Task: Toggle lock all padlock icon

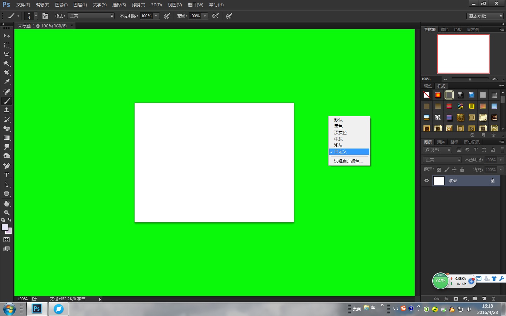Action: 462,170
